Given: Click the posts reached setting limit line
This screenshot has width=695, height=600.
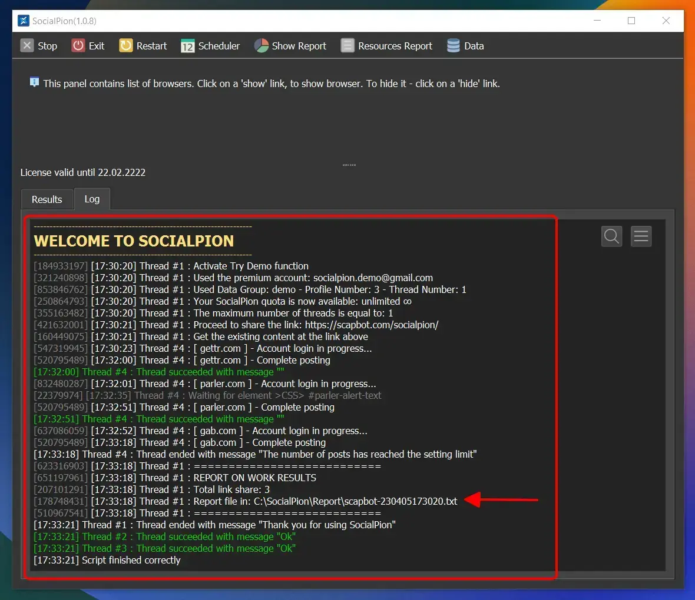Looking at the screenshot, I should [255, 454].
